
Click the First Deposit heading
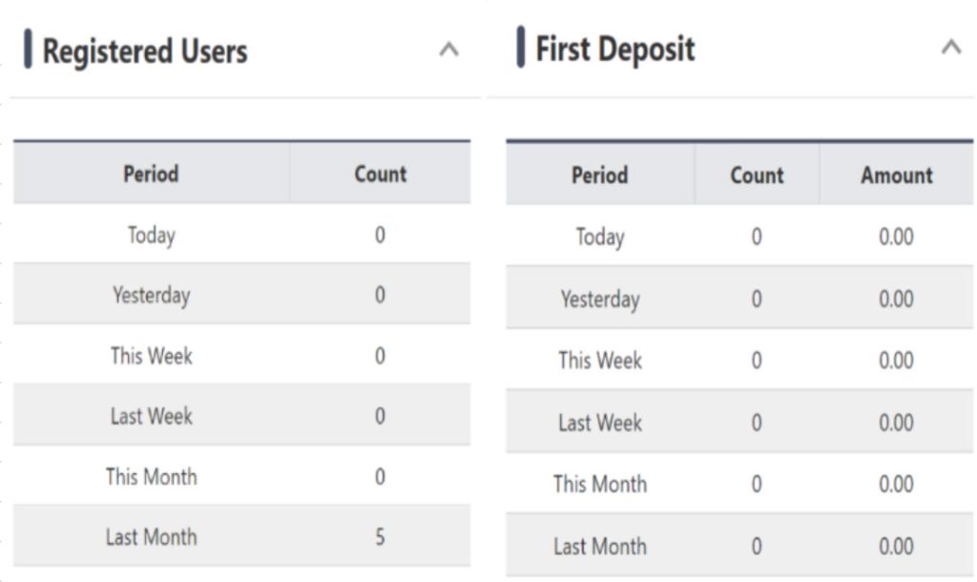(x=615, y=48)
